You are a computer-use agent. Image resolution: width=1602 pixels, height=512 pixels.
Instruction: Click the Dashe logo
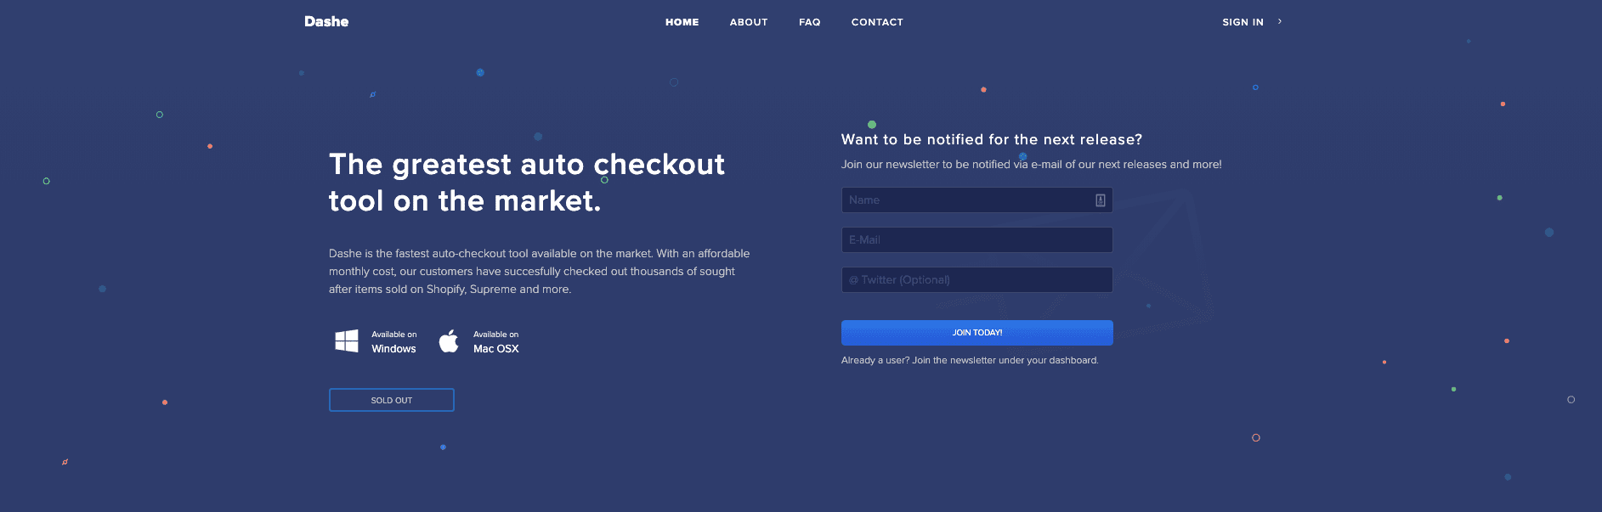[326, 21]
